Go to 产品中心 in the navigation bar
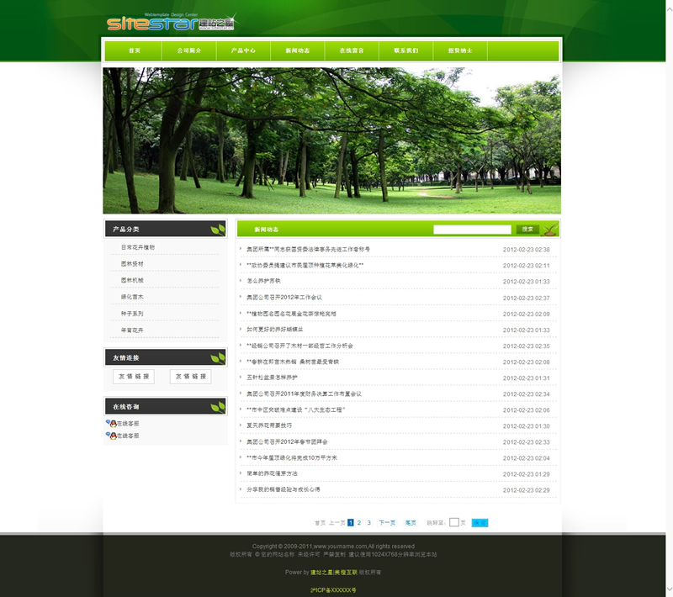Viewport: 673px width, 597px height. pyautogui.click(x=243, y=51)
